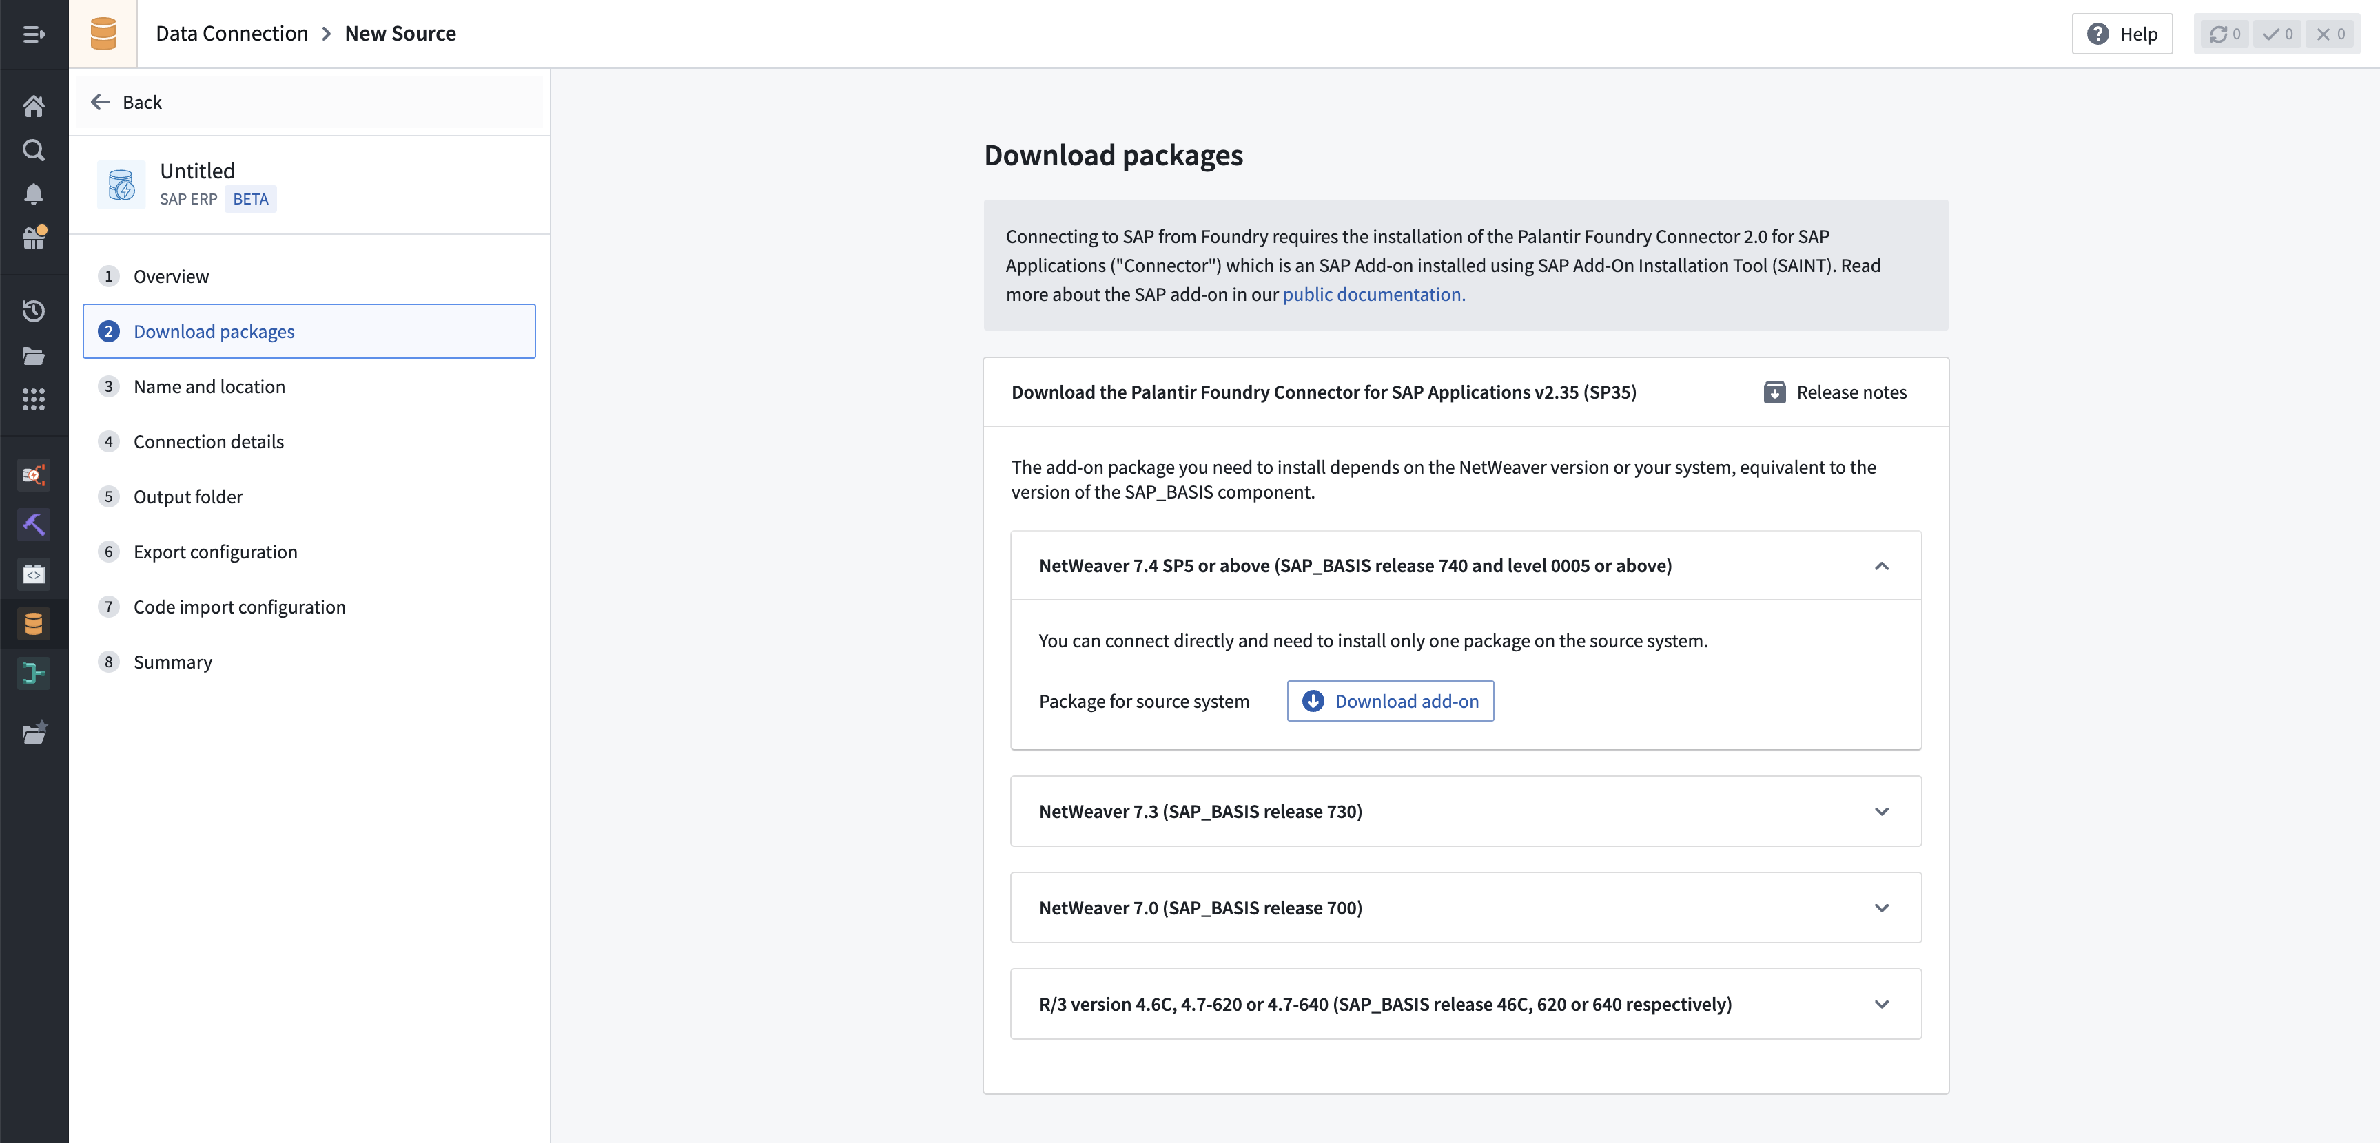Open the Home icon in sidebar
2380x1143 pixels.
coord(34,105)
